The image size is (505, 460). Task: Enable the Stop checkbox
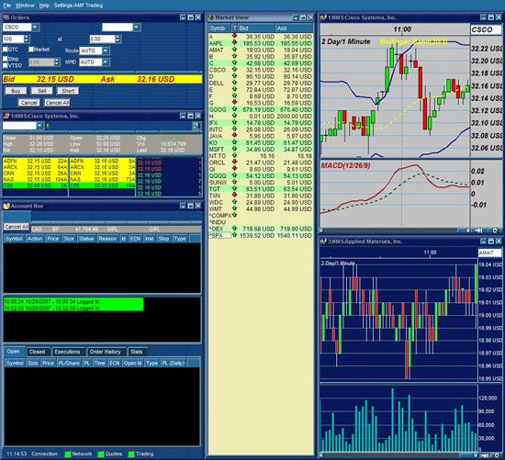[x=6, y=59]
